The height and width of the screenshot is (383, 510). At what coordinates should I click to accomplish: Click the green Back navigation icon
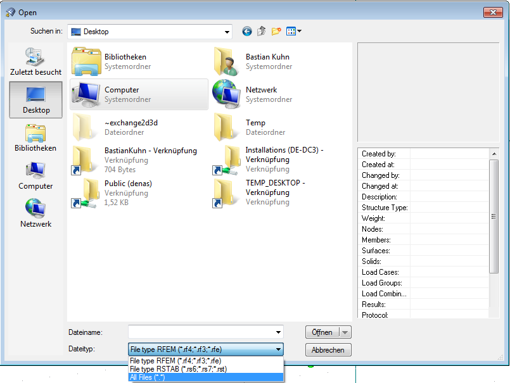246,31
